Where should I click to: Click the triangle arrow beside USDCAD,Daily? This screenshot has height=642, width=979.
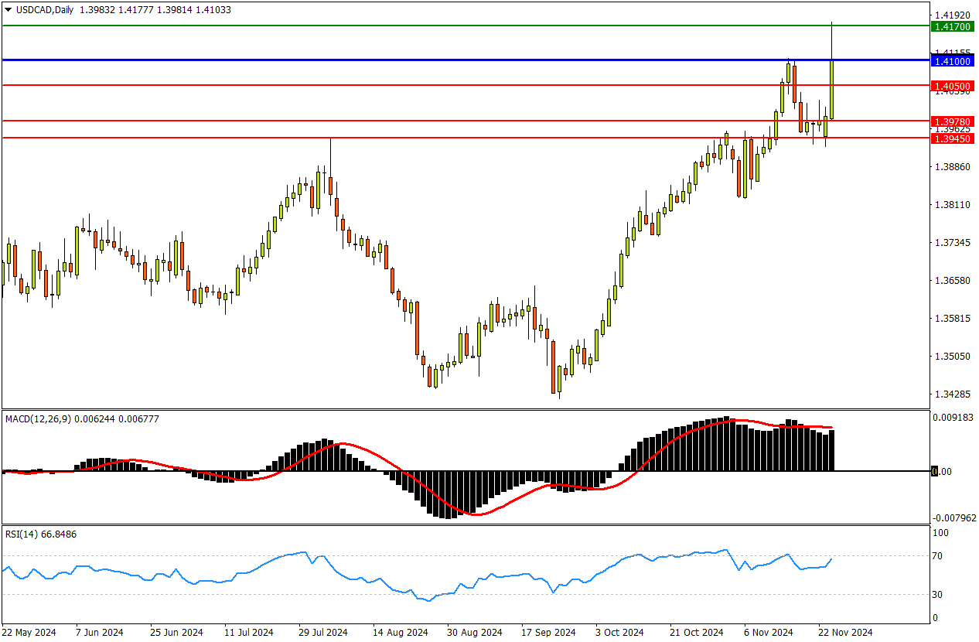9,10
